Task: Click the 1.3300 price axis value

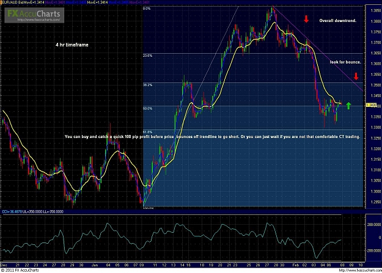Action: [x=375, y=128]
